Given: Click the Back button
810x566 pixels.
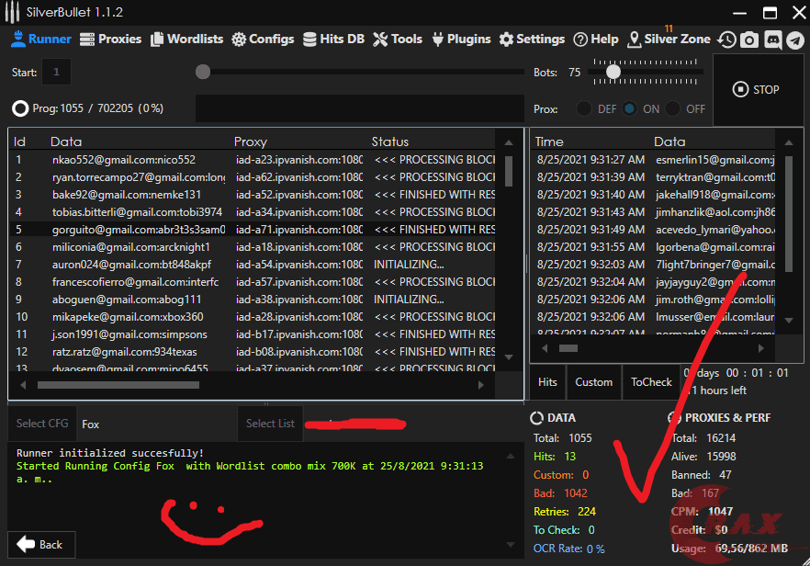Looking at the screenshot, I should [x=41, y=544].
